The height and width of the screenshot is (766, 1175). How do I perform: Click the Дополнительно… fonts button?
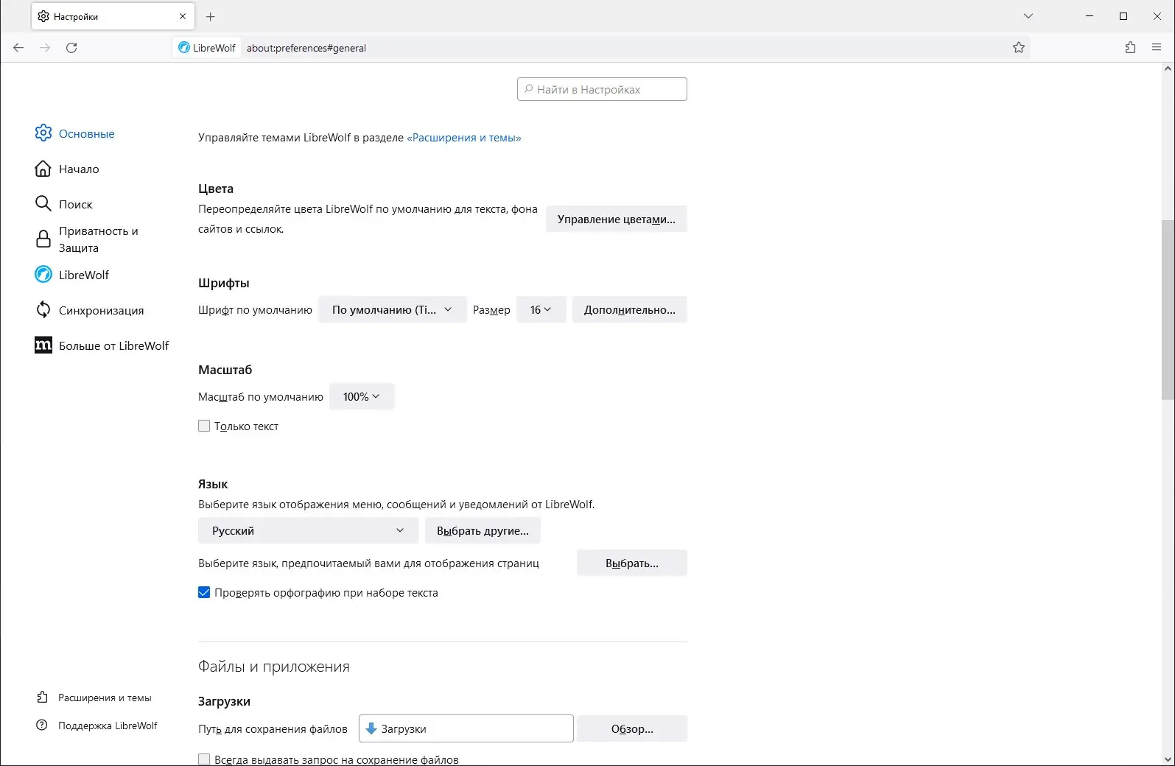pos(630,310)
